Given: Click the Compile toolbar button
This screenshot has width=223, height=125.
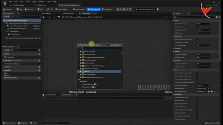Looking at the screenshot, I should [x=7, y=9].
